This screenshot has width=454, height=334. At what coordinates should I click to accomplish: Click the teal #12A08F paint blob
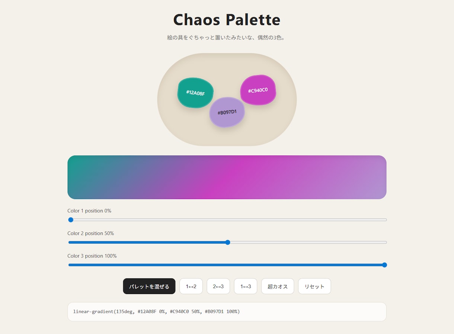click(195, 93)
